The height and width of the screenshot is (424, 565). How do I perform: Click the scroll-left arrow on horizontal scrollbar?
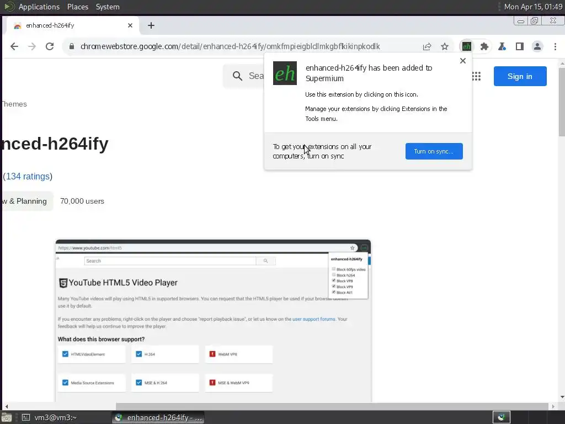pyautogui.click(x=6, y=406)
